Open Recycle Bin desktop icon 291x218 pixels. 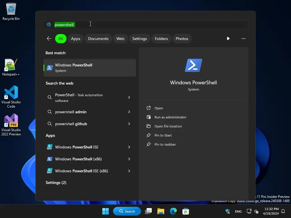11,11
